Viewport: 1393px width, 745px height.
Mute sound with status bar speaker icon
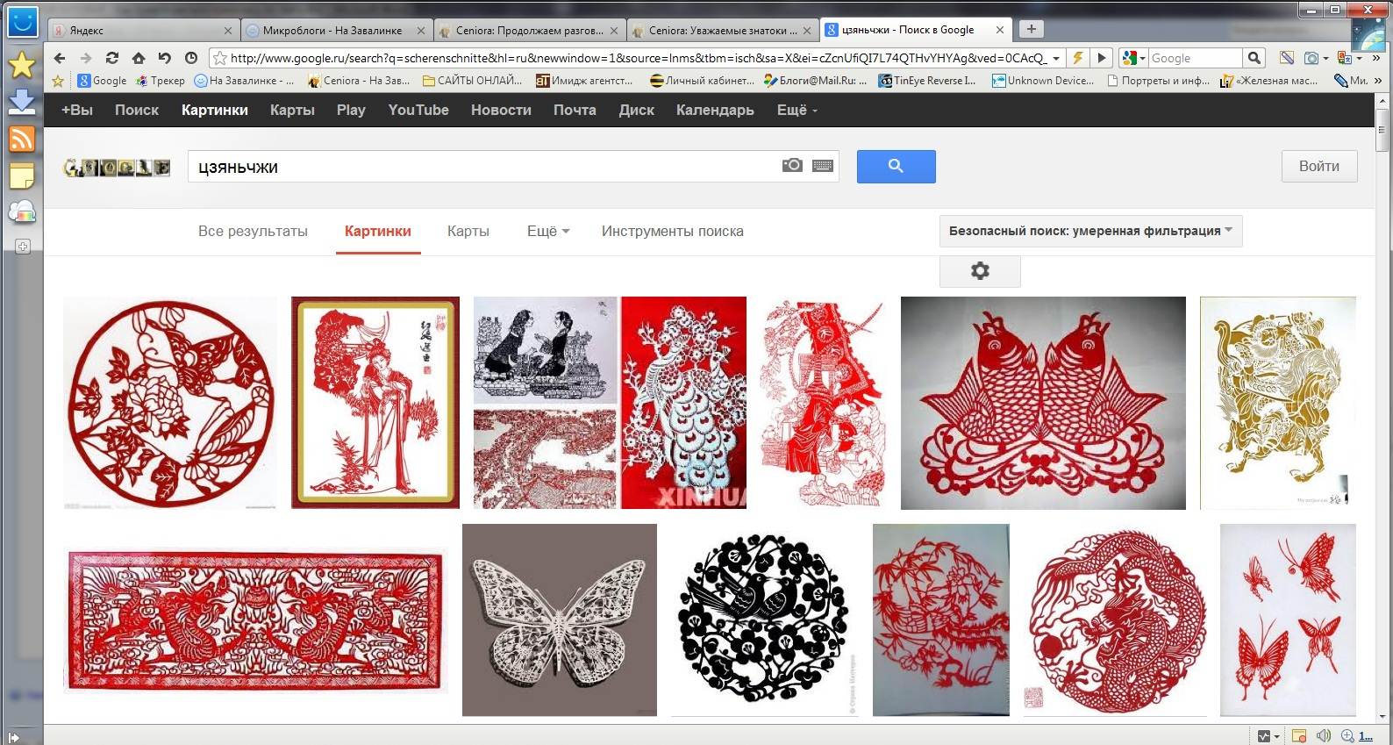point(1323,735)
